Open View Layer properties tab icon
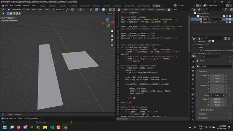233x131 pixels. (193, 75)
